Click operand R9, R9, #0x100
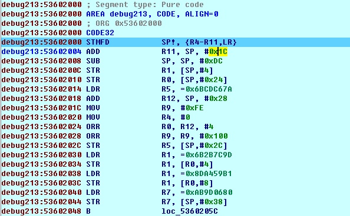Image resolution: width=350 pixels, height=216 pixels. pos(194,136)
